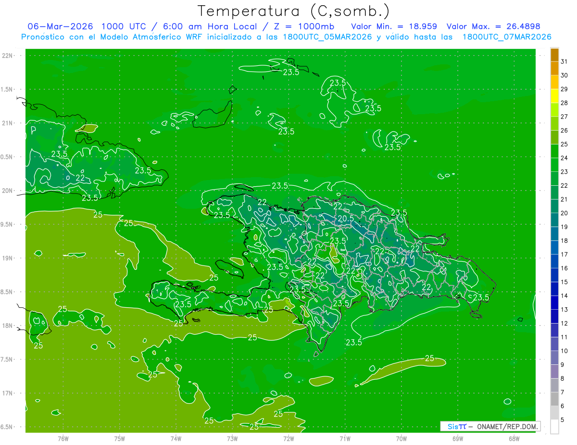Image resolution: width=577 pixels, height=445 pixels.
Task: Click the "74W" longitude axis label
Action: (x=176, y=438)
